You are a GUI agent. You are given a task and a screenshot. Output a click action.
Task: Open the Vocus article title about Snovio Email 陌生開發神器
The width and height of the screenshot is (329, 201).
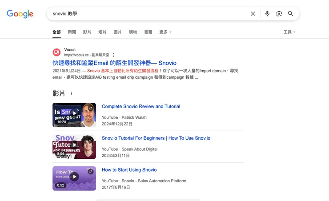[x=114, y=63]
